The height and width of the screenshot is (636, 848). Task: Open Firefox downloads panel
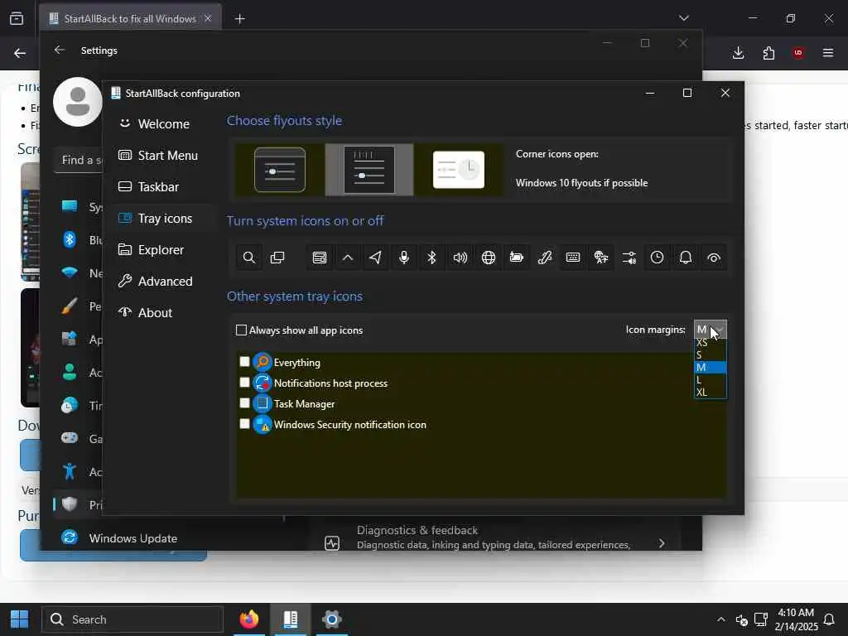[x=738, y=53]
